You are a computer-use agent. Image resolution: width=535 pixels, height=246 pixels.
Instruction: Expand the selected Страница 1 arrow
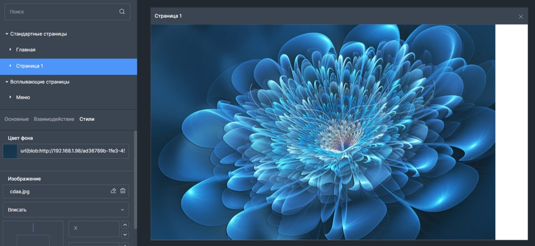pos(10,66)
